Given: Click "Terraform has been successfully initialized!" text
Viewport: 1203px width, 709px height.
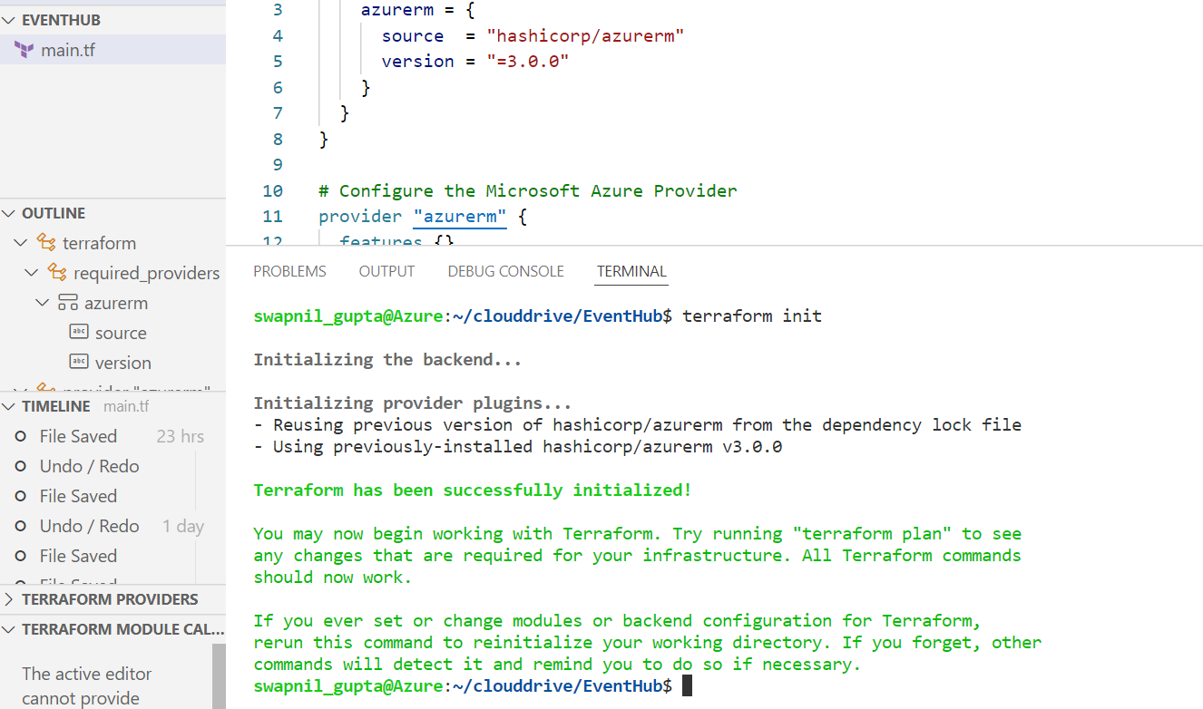Looking at the screenshot, I should [x=472, y=490].
